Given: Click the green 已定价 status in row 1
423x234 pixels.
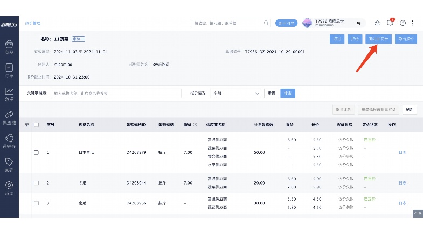Looking at the screenshot, I should click(370, 140).
